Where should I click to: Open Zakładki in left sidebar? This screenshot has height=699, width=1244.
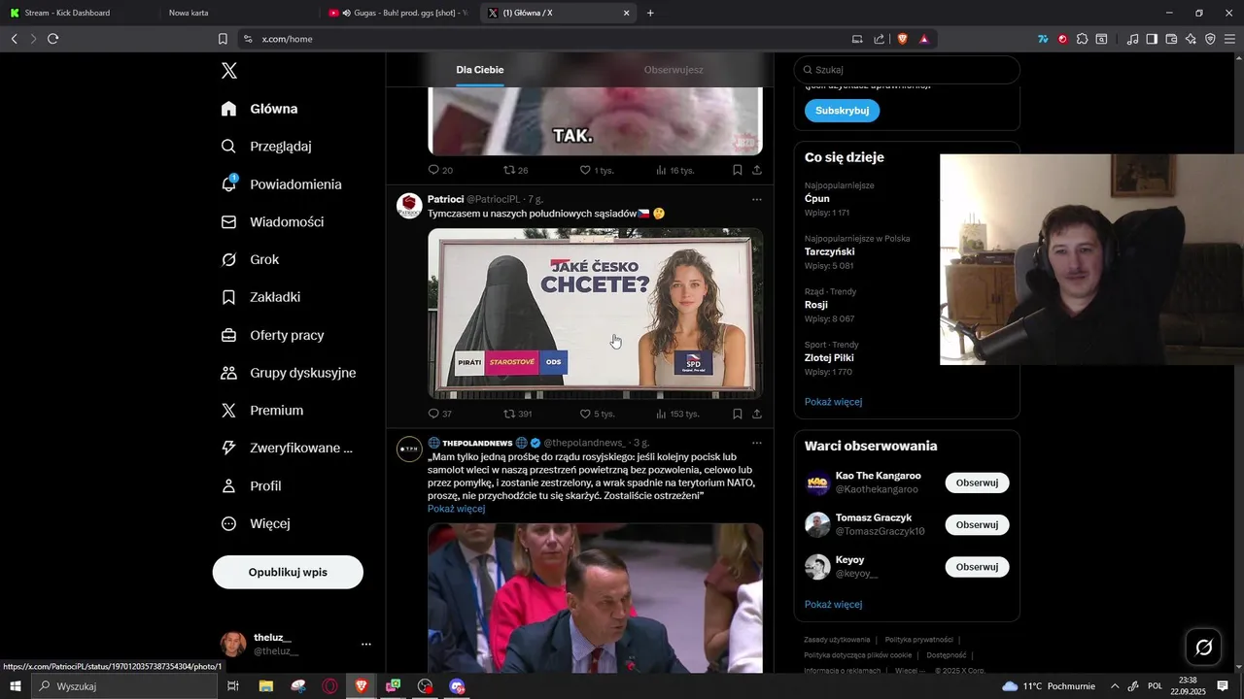(x=261, y=297)
